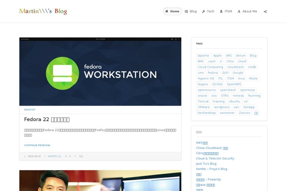Select the Atrium tag
The height and width of the screenshot is (191, 287).
(x=241, y=55)
